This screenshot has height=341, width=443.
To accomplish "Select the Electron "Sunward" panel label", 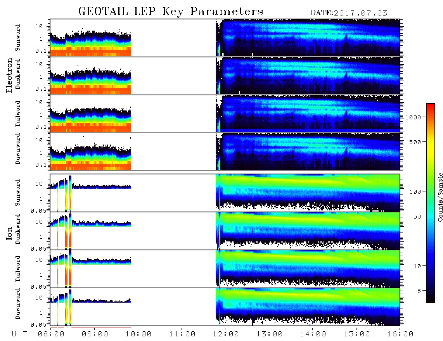I will (18, 38).
